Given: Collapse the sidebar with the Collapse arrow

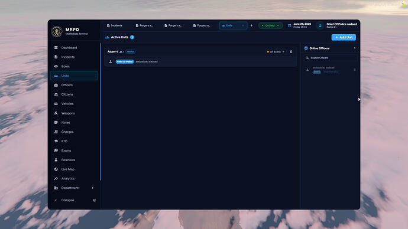Looking at the screenshot, I should (x=56, y=200).
